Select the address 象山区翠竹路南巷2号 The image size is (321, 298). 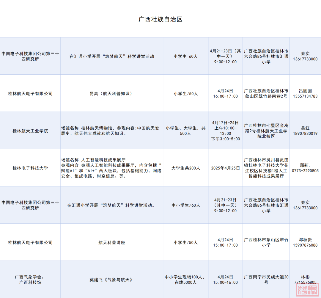[x=266, y=93]
